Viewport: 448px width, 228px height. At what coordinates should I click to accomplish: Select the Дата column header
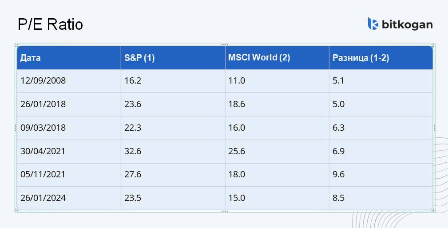31,58
